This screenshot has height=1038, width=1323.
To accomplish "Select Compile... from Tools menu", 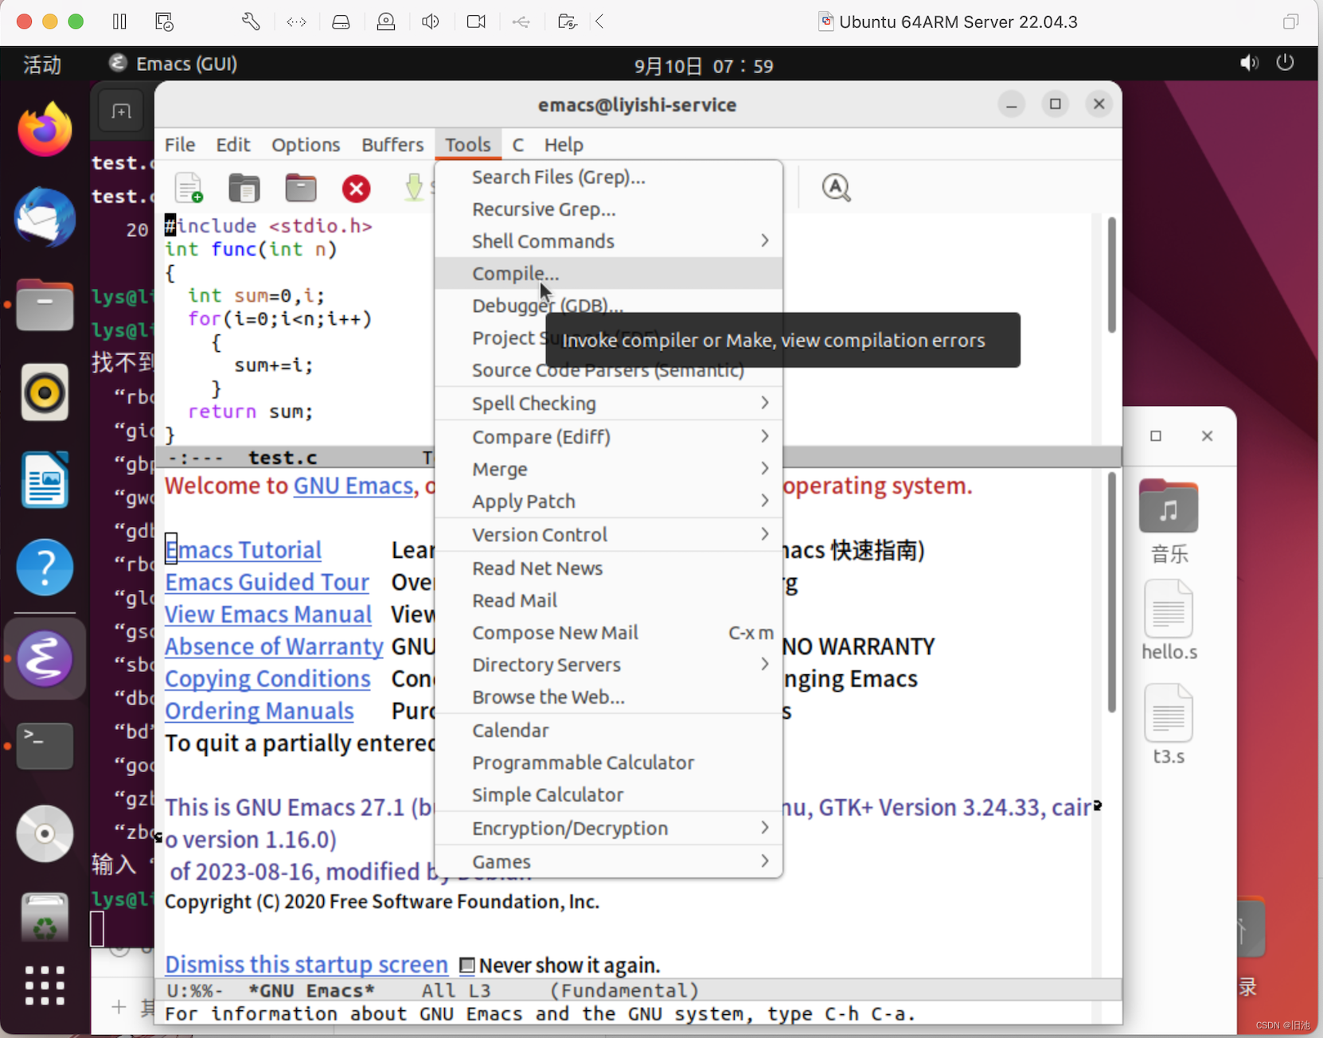I will 609,273.
